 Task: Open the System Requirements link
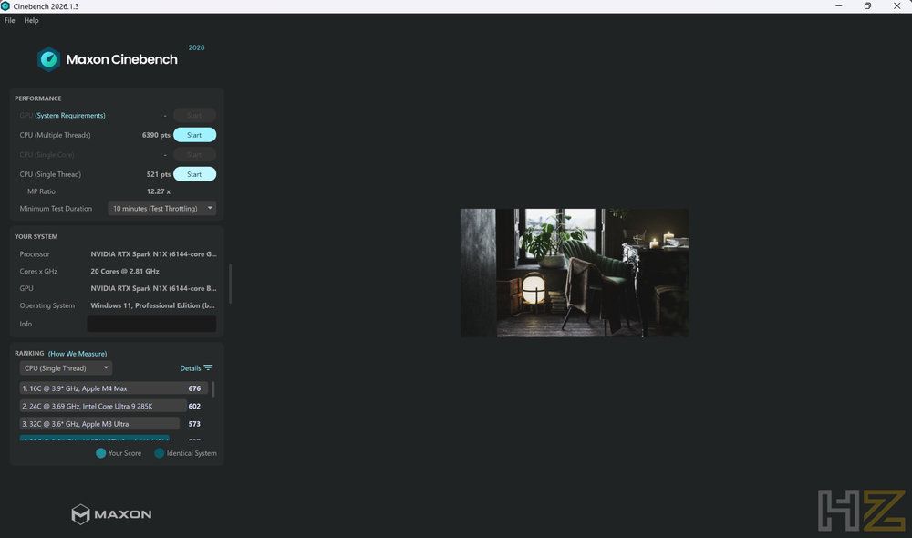[x=70, y=116]
